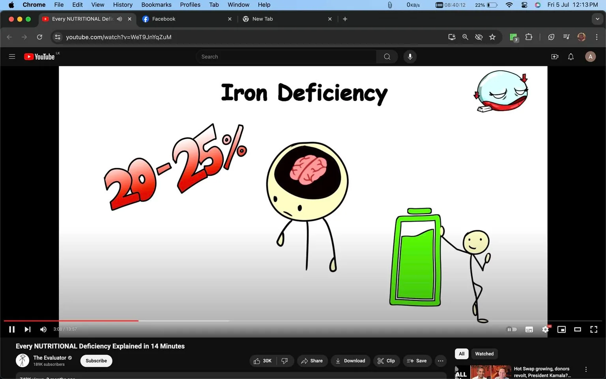The width and height of the screenshot is (606, 379).
Task: Toggle the Autoplay switch in the player
Action: pos(512,329)
